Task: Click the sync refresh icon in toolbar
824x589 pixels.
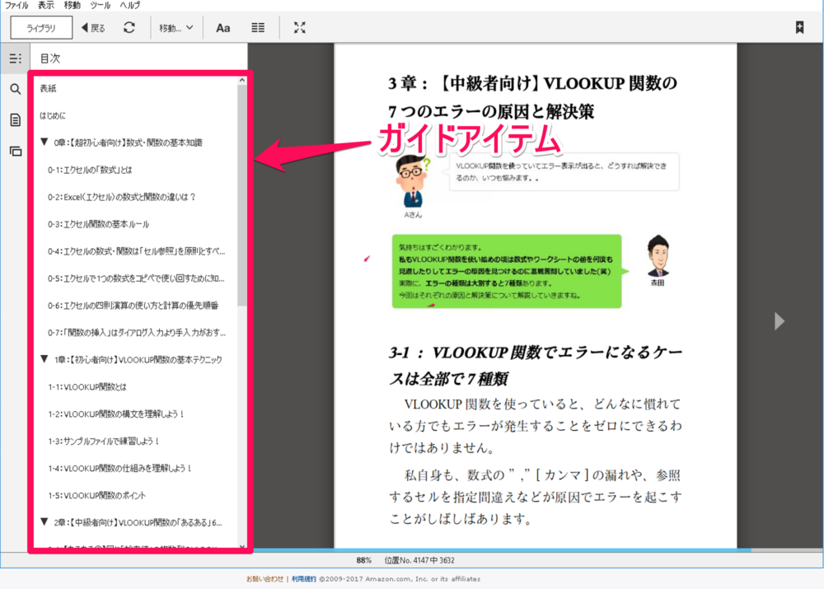Action: [x=129, y=27]
